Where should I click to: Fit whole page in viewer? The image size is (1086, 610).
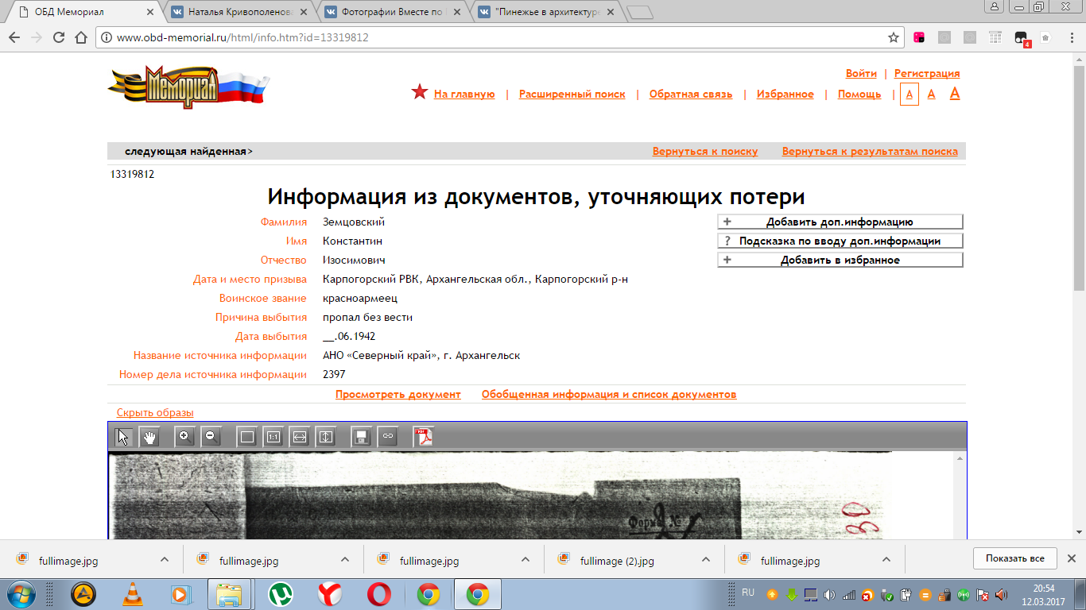coord(246,437)
